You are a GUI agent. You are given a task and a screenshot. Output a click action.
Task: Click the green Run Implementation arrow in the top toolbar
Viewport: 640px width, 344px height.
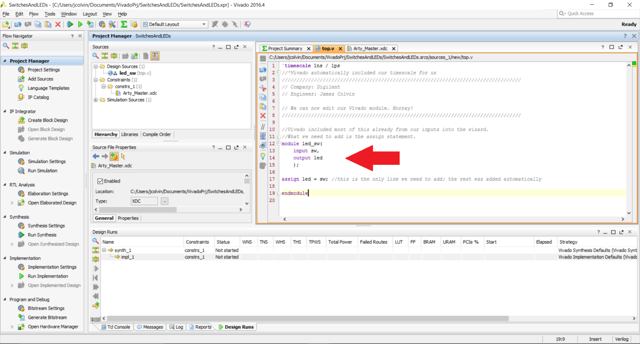click(x=80, y=24)
